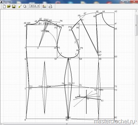Click the vertical scrollbar thumb
The image size is (138, 125).
(136, 25)
